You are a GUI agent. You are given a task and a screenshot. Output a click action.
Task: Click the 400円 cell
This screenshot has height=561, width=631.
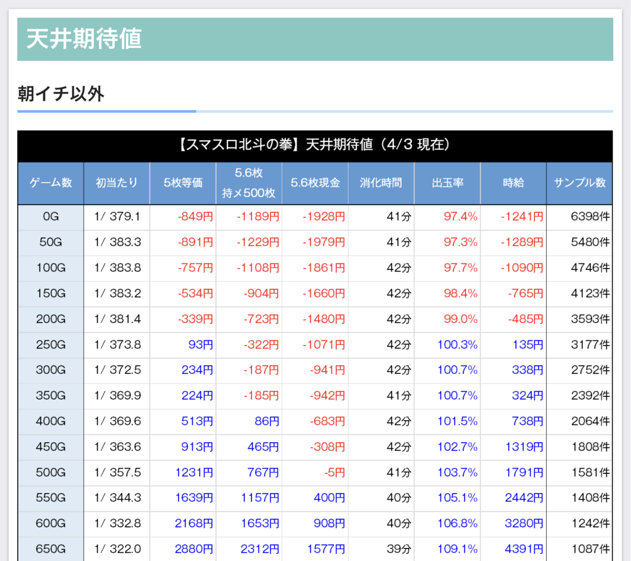point(315,498)
